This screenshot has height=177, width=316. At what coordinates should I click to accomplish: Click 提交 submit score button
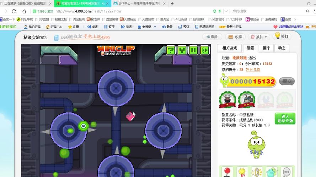[287, 81]
